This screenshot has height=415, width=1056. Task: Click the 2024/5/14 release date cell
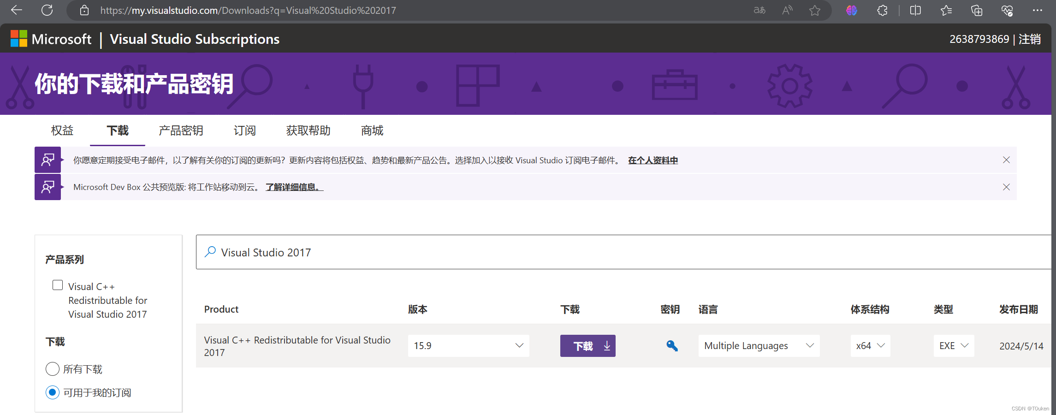click(x=1021, y=346)
